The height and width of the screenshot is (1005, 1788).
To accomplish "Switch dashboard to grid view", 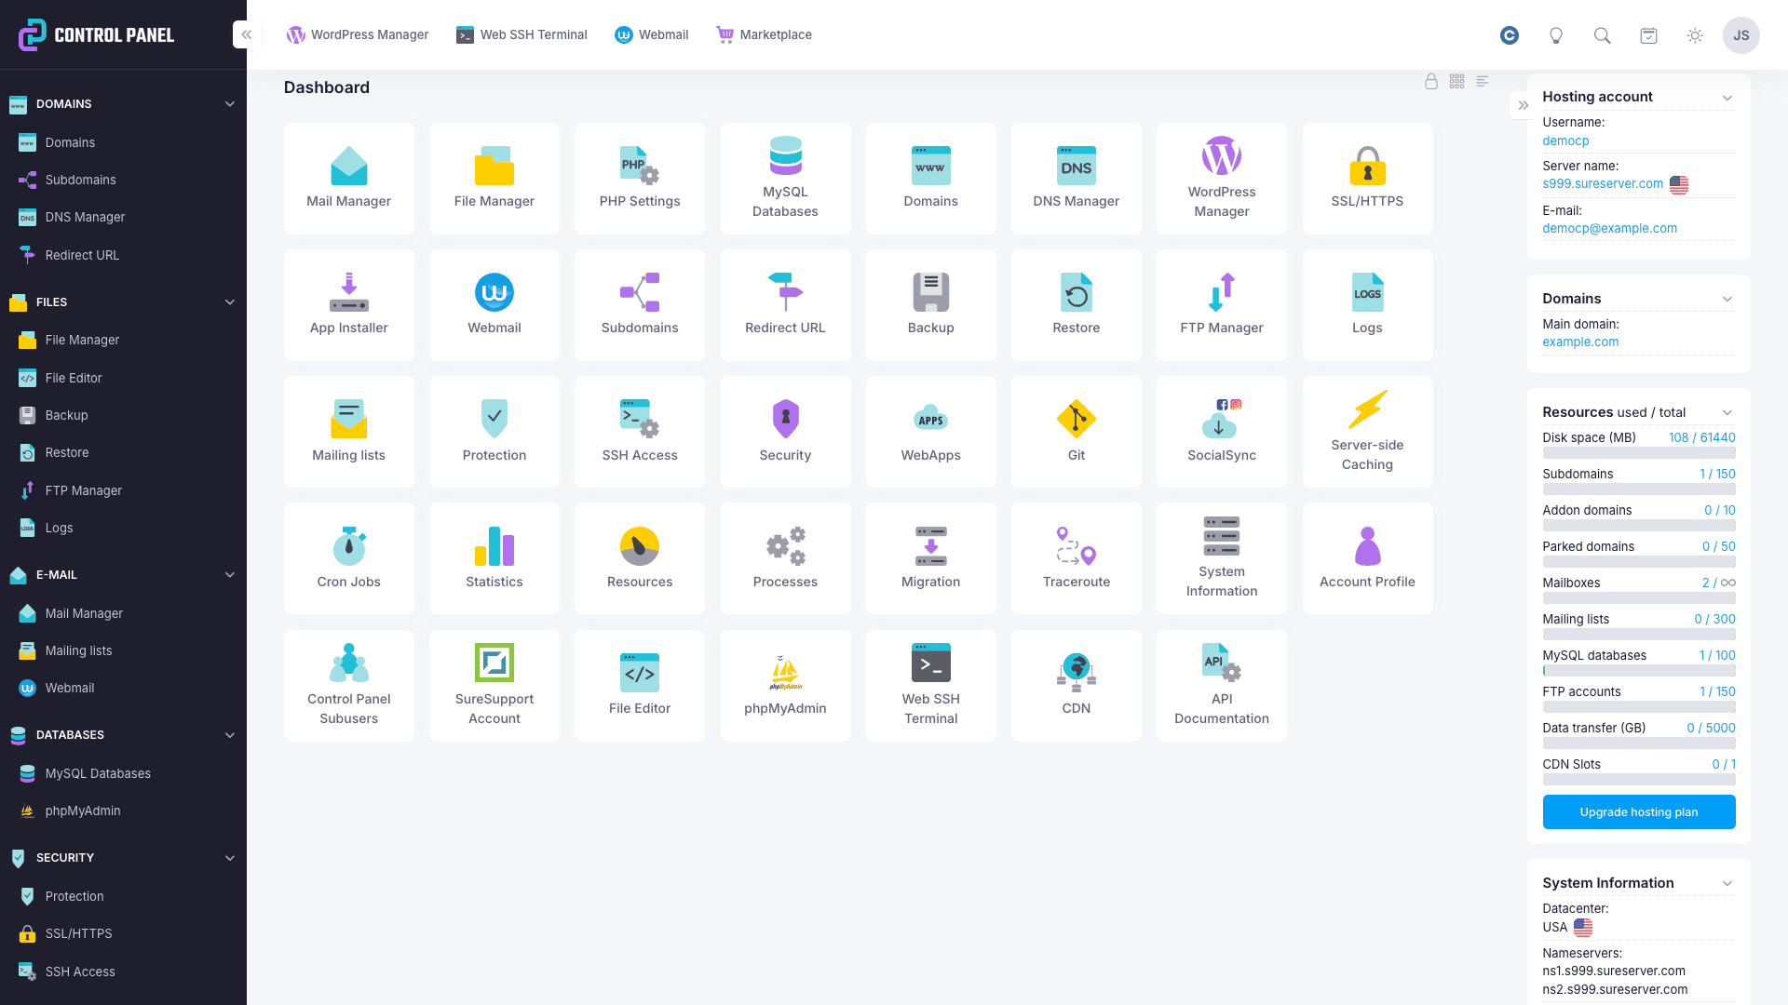I will click(1456, 82).
